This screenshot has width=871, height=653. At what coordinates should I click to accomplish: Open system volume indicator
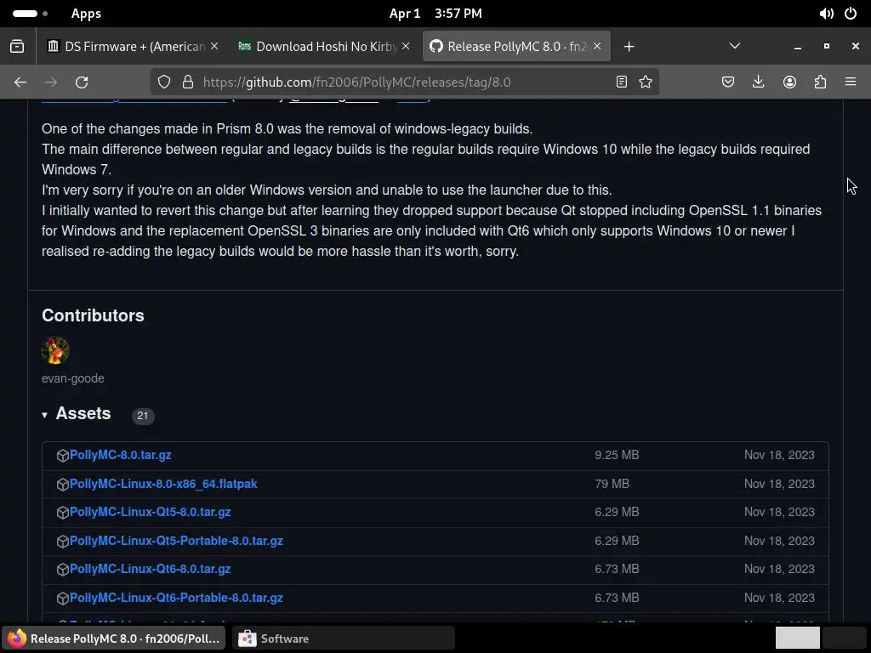coord(826,14)
